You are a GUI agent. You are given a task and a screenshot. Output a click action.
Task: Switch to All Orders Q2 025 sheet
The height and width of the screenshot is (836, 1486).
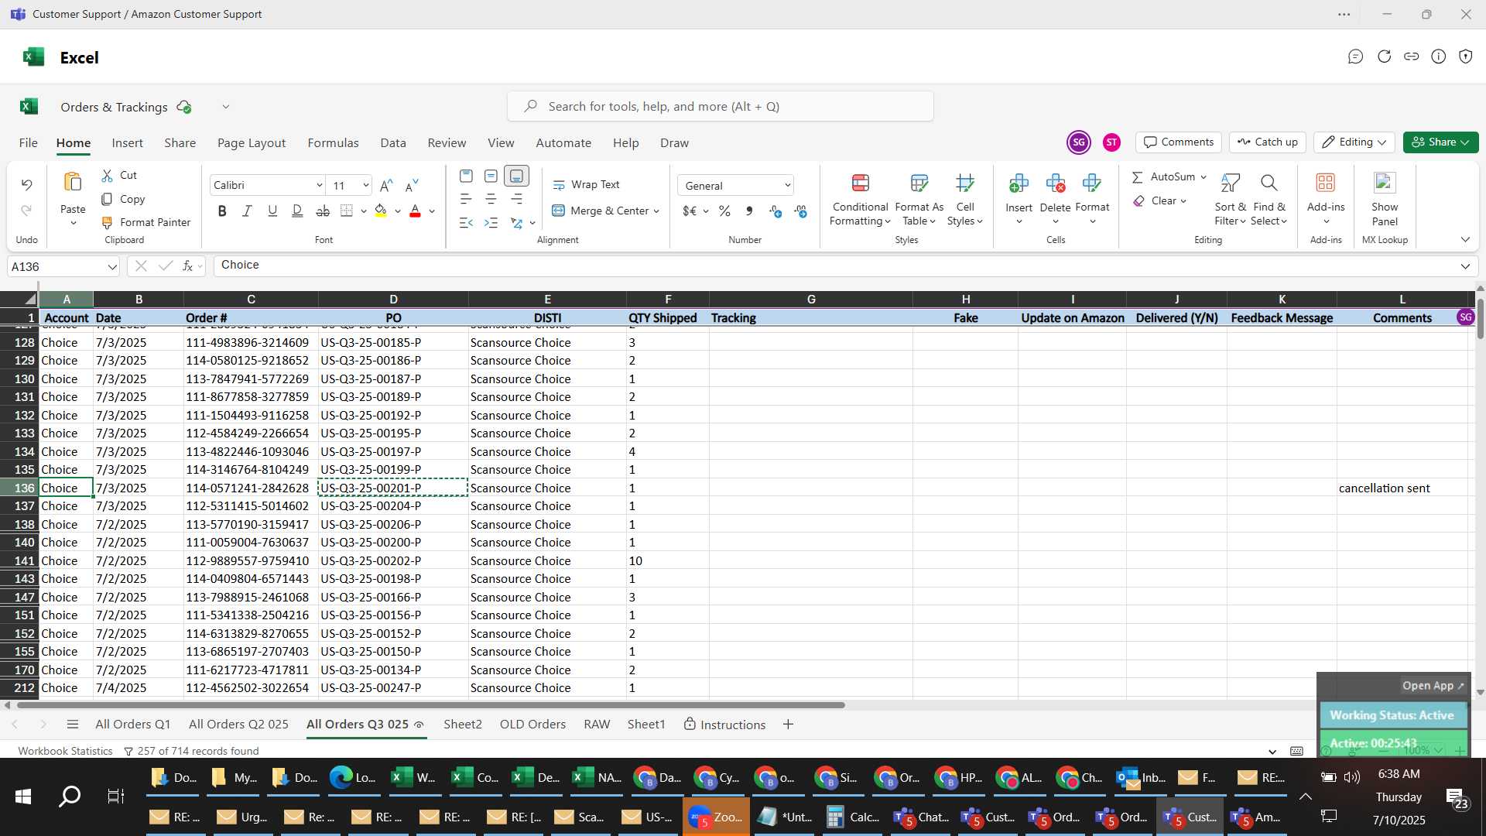pos(238,725)
